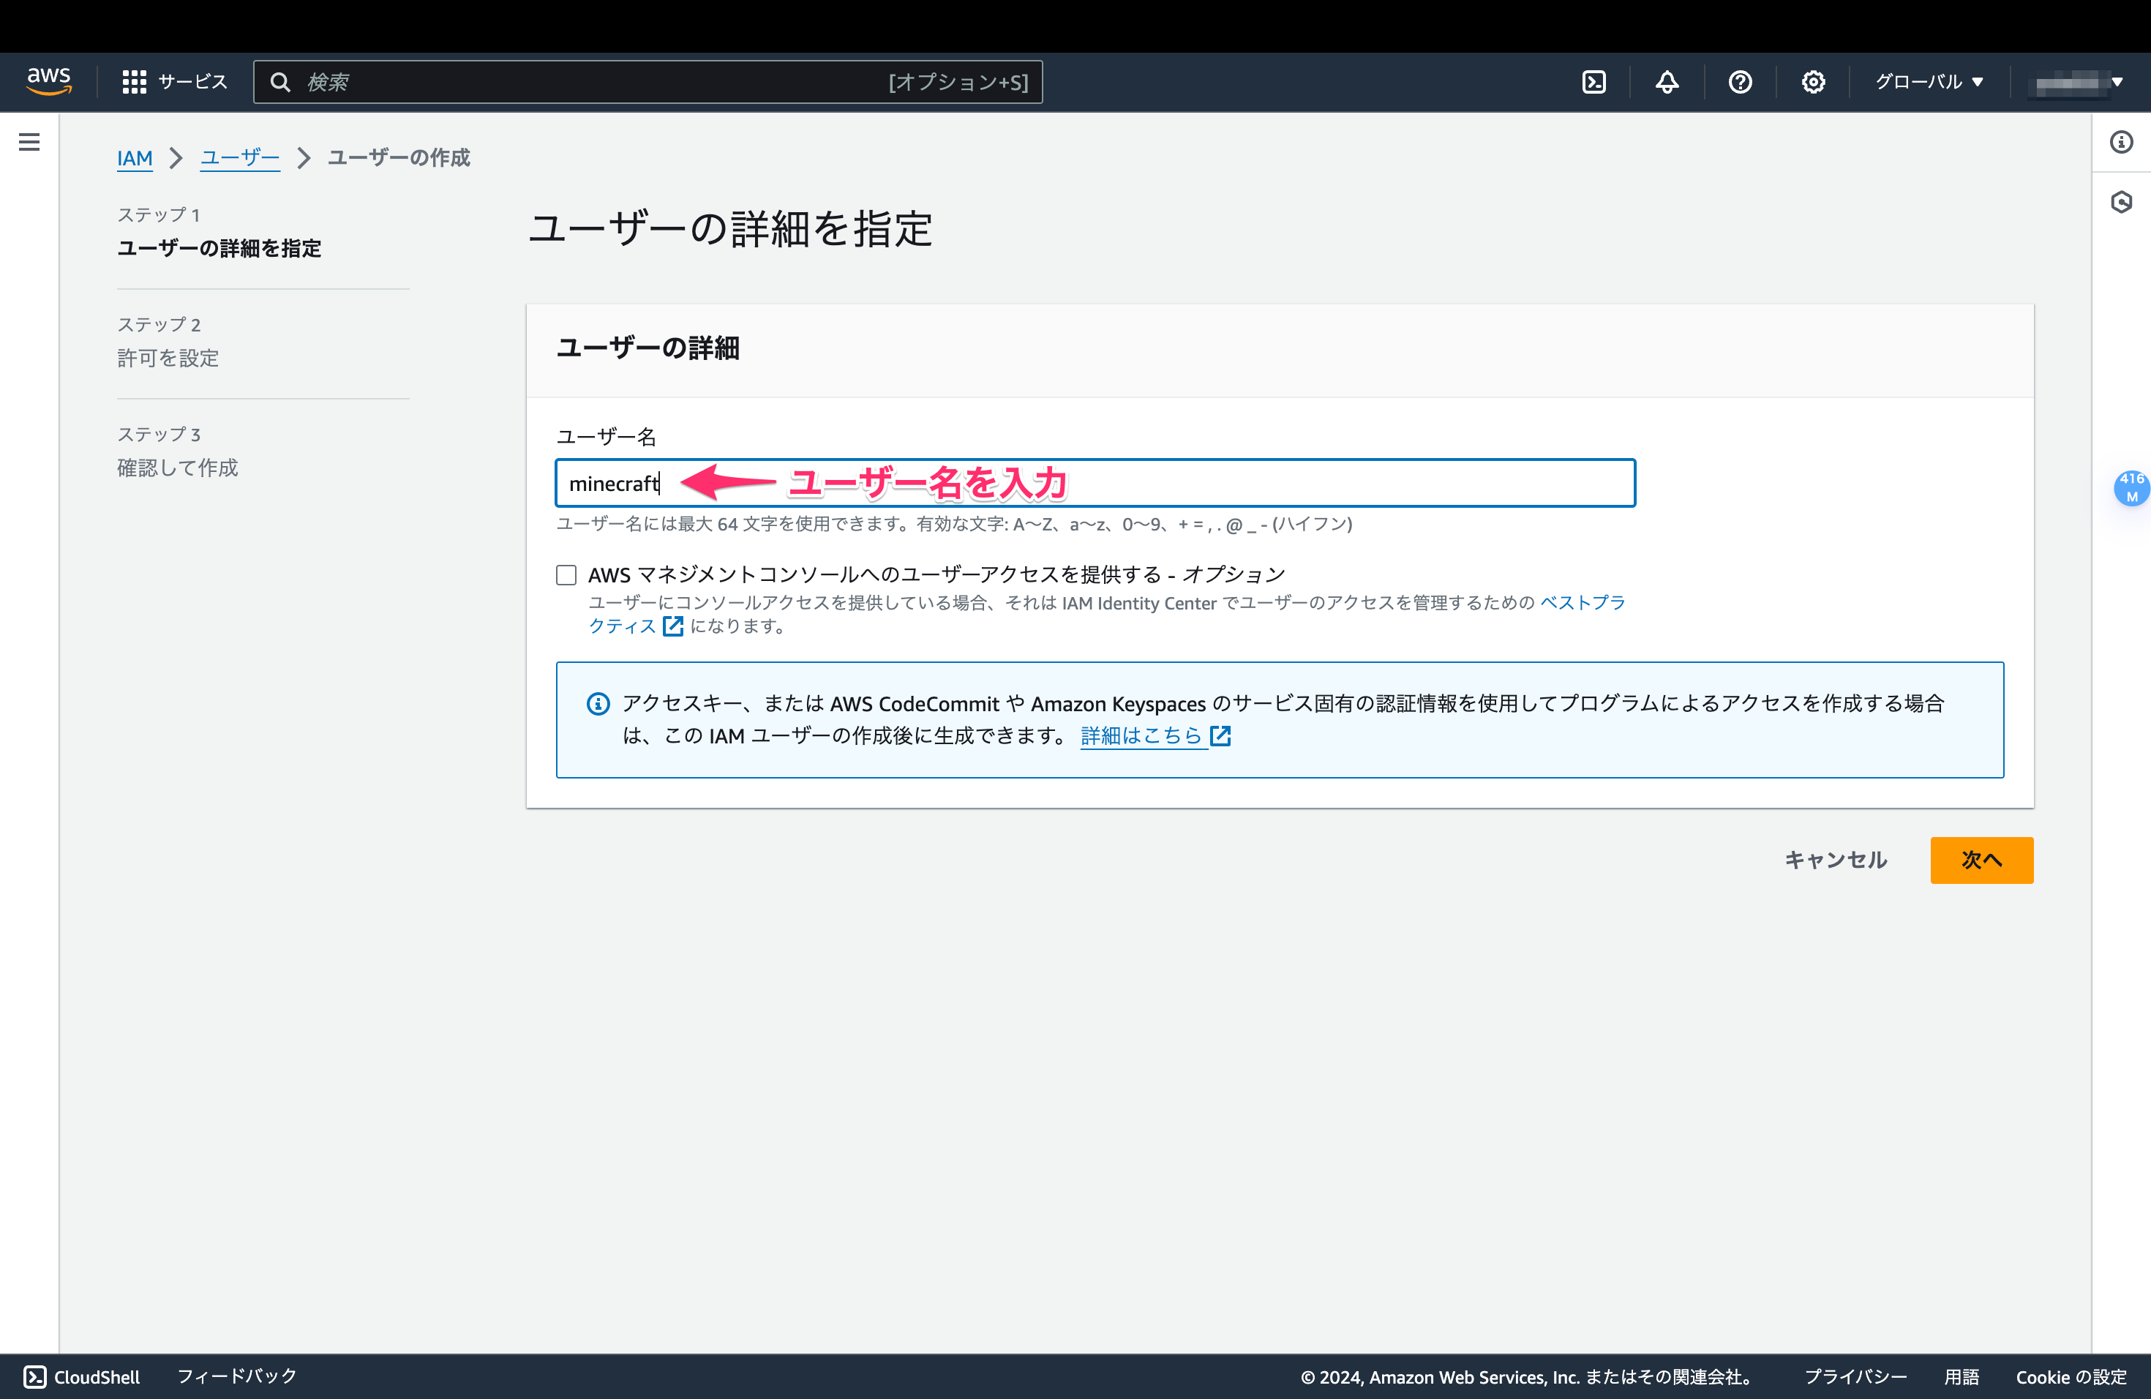This screenshot has width=2151, height=1399.
Task: Launch CloudShell from the bottom status bar
Action: tap(81, 1376)
